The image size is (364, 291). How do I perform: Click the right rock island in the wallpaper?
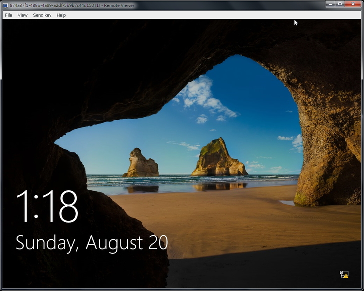(x=218, y=159)
